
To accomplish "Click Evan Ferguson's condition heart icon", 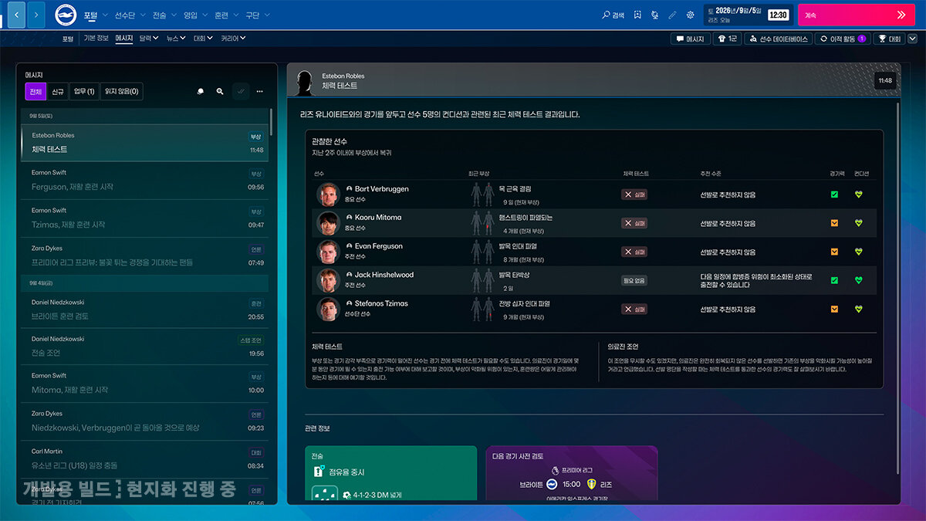I will tap(858, 252).
